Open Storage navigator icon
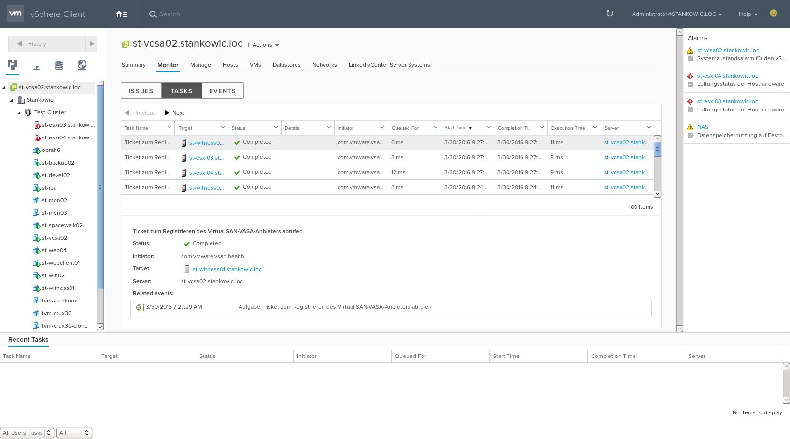This screenshot has width=790, height=439. click(x=59, y=65)
